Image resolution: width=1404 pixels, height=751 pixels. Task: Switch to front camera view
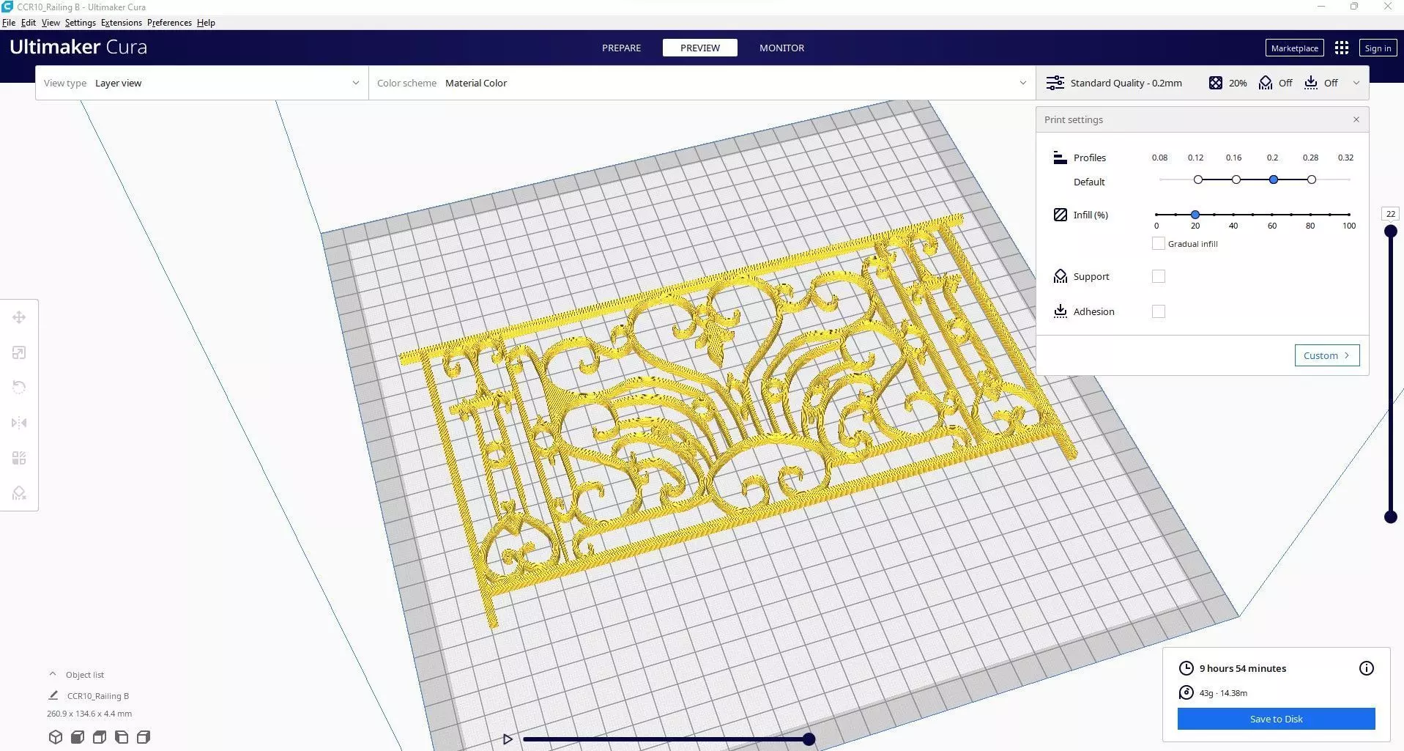click(78, 737)
